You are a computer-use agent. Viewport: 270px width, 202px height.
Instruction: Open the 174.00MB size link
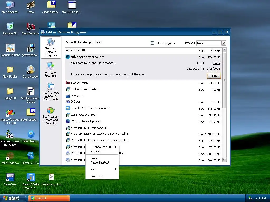214,57
